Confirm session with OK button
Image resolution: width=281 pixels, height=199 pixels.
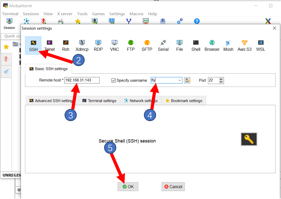128,187
